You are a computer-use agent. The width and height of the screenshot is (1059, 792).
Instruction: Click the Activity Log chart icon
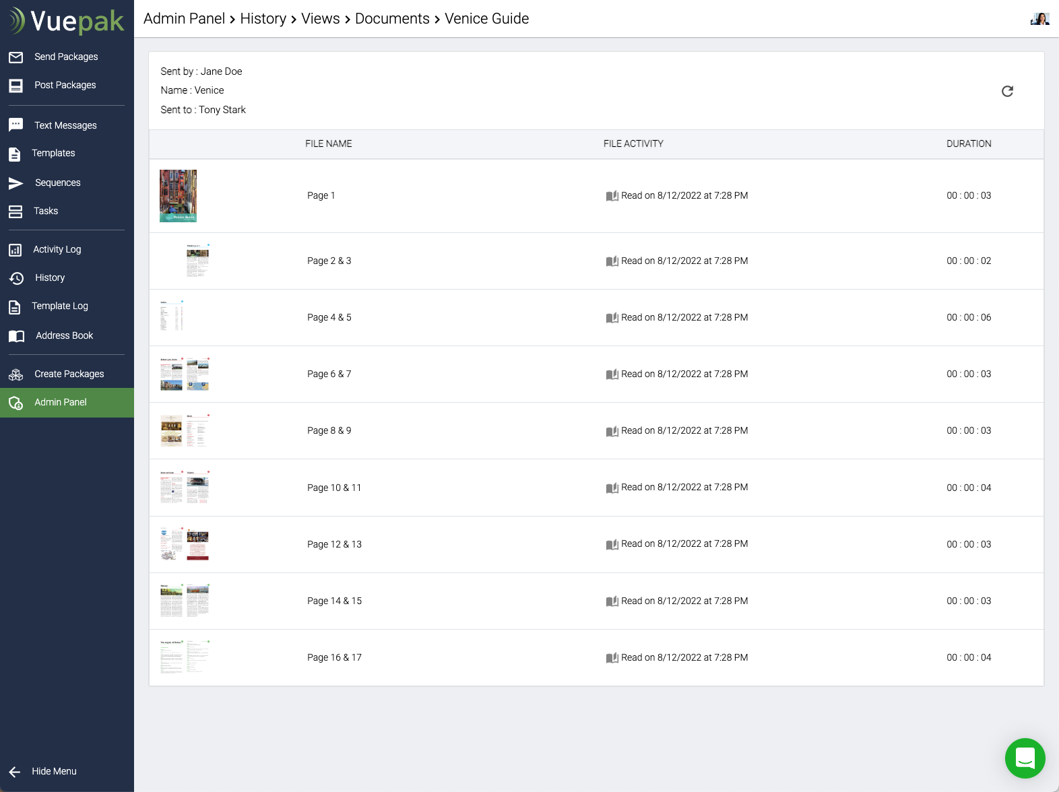click(x=16, y=250)
